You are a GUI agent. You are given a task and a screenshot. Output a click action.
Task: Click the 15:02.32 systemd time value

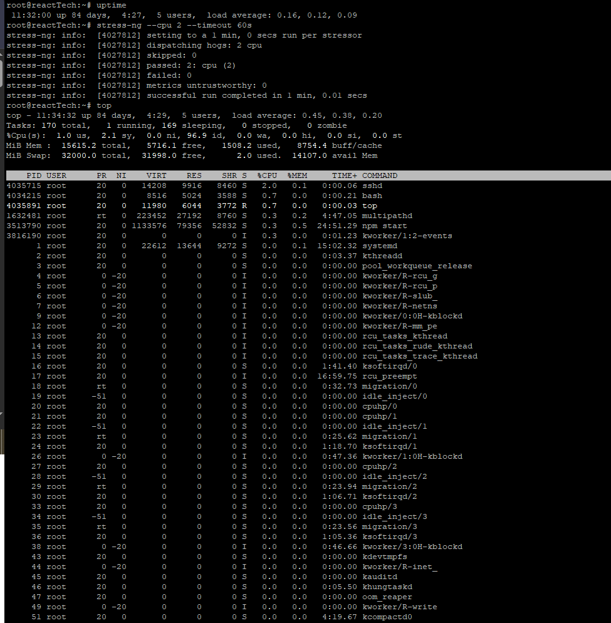(x=337, y=246)
